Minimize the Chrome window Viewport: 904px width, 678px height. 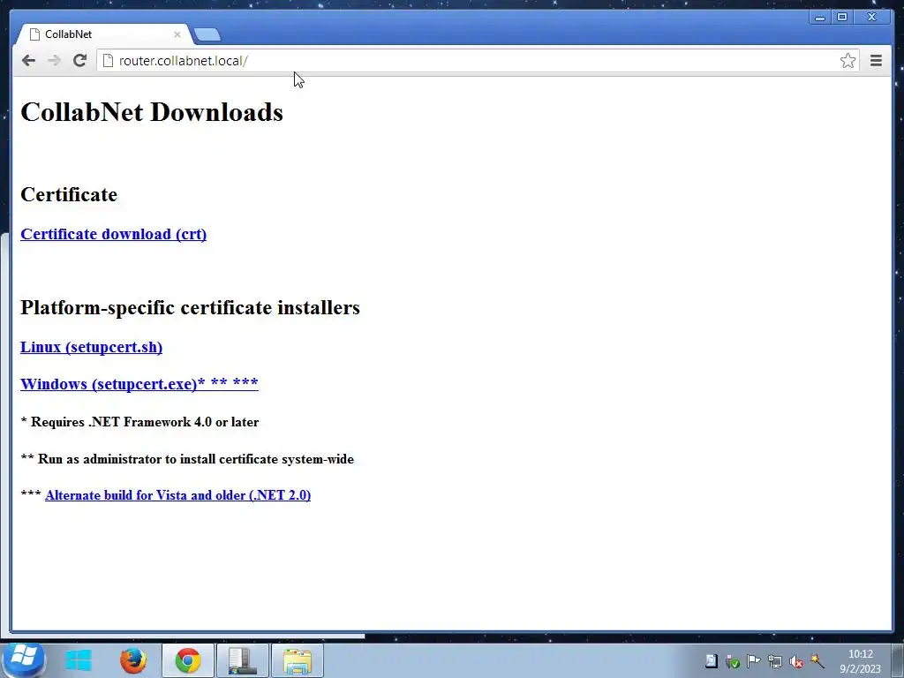pyautogui.click(x=819, y=18)
